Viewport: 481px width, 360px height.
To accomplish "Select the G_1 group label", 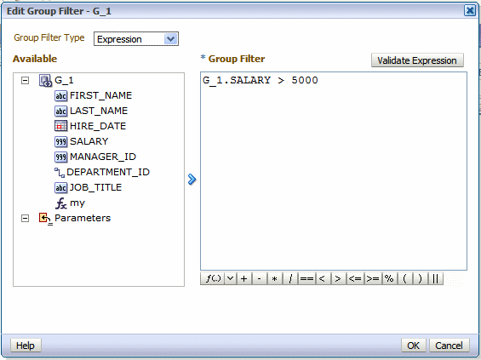I will (x=64, y=80).
